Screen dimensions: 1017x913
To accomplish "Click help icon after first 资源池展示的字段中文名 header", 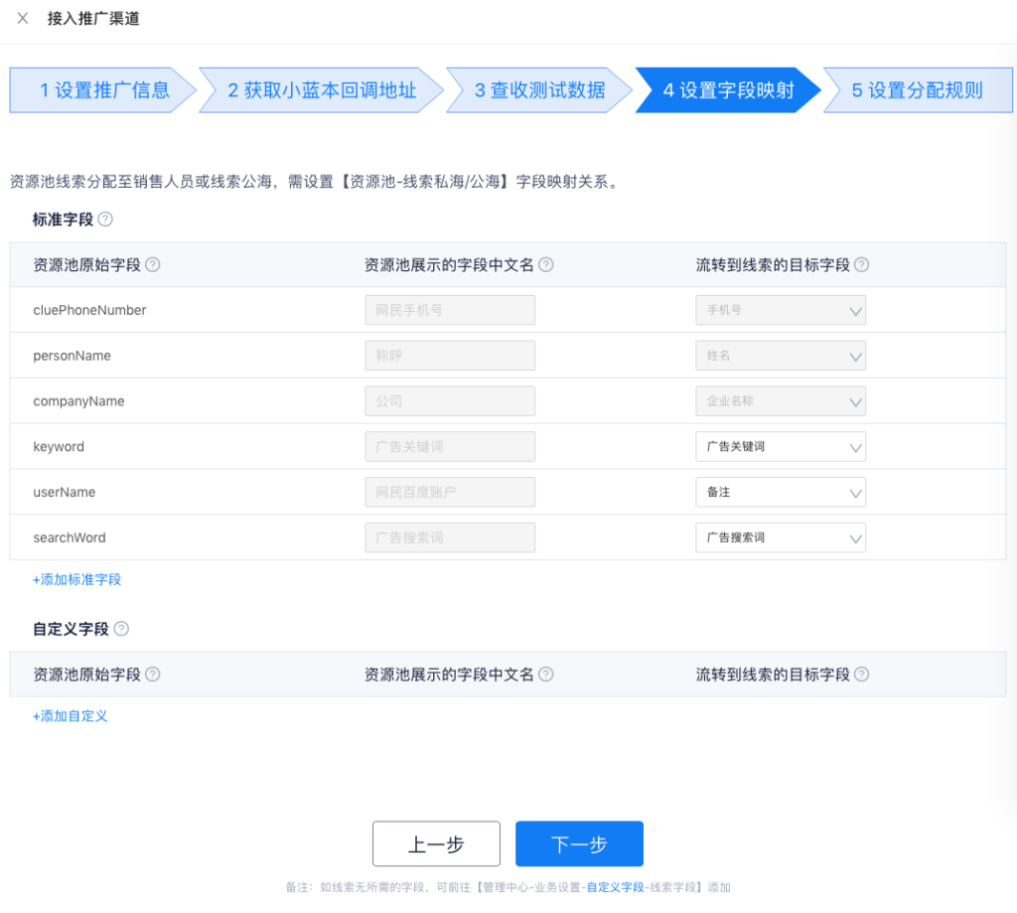I will tap(546, 265).
